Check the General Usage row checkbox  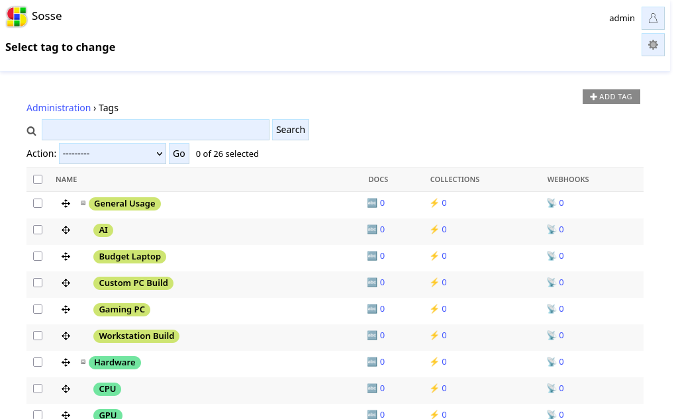pos(38,203)
